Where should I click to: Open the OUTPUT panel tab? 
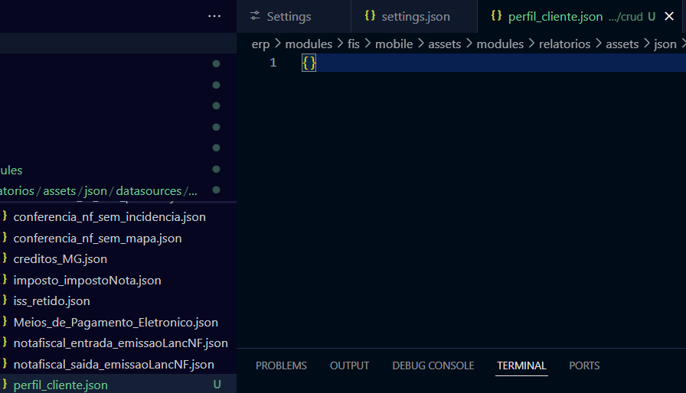click(x=349, y=365)
